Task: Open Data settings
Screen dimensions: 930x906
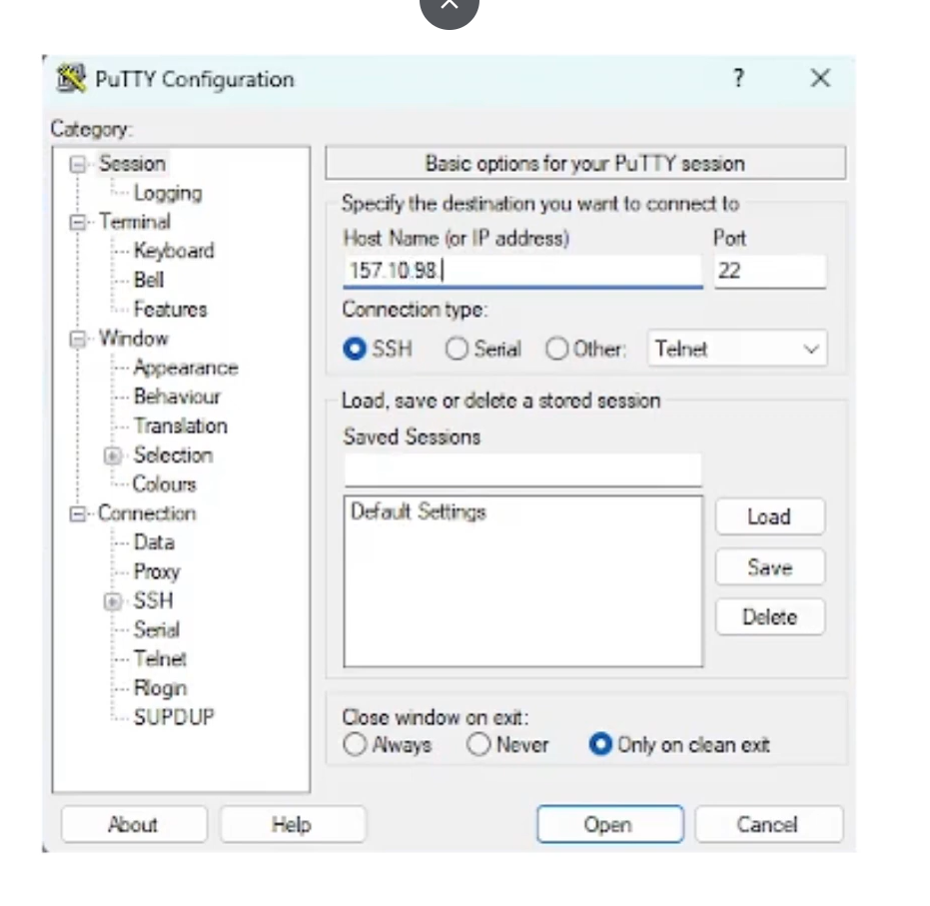Action: (154, 542)
